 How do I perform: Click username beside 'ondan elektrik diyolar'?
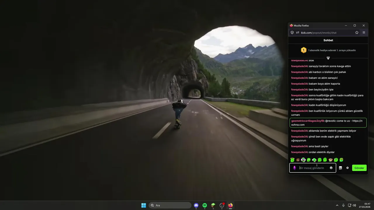coord(299,152)
